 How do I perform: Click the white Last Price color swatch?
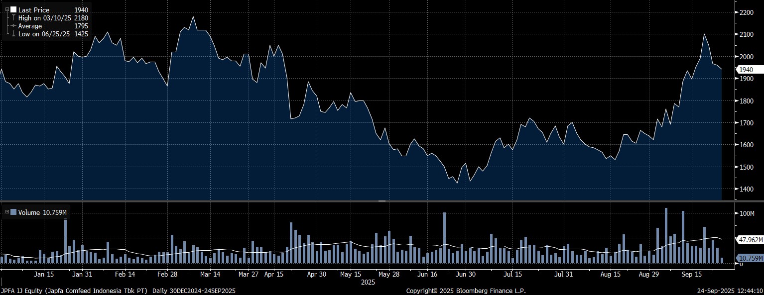pos(13,9)
